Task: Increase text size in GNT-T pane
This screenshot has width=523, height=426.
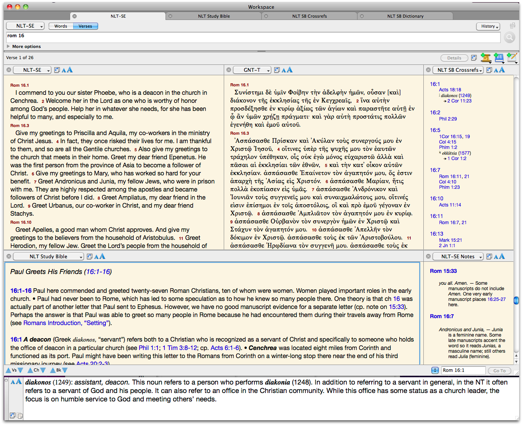Action: click(x=289, y=69)
